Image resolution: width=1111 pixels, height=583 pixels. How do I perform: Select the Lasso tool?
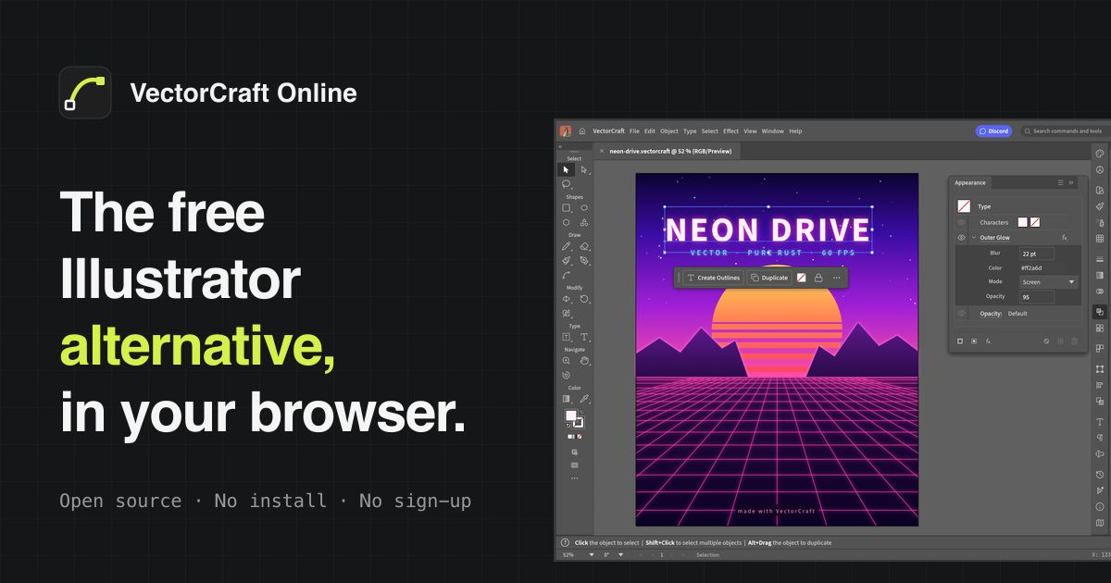[x=567, y=183]
